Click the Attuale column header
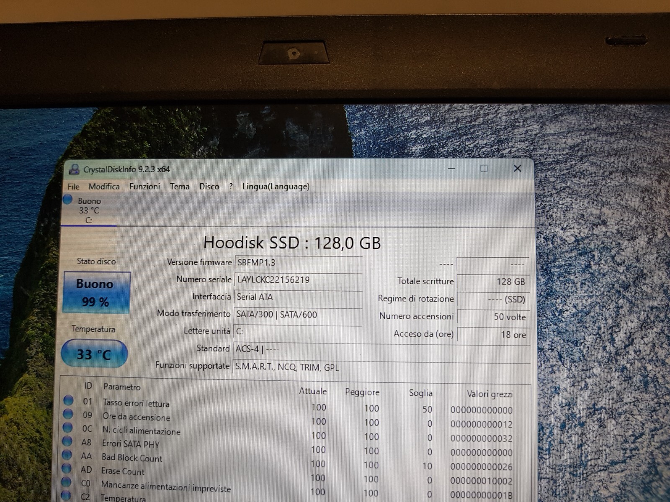The image size is (670, 502). [313, 391]
